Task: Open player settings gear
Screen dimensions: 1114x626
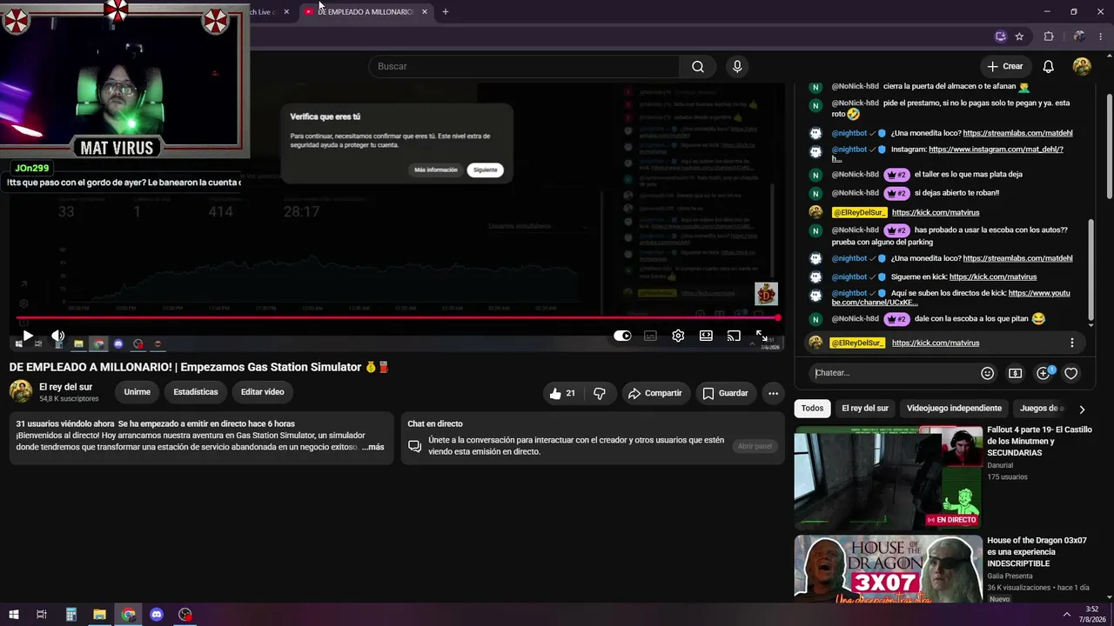Action: [678, 336]
